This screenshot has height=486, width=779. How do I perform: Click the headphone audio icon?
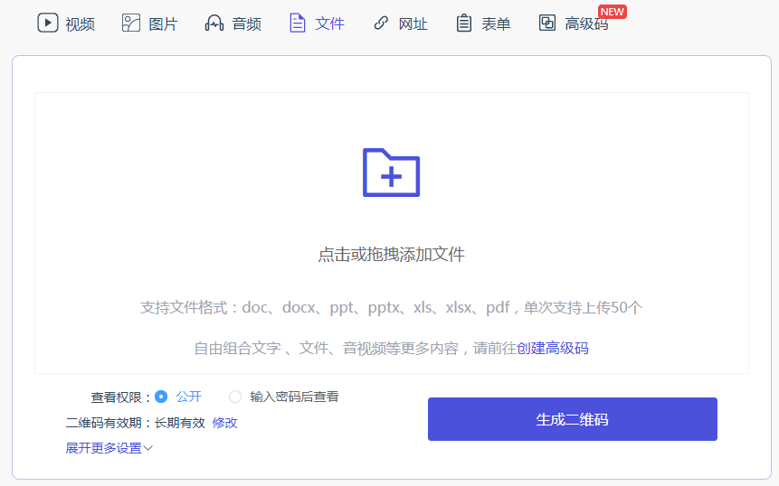[x=214, y=23]
